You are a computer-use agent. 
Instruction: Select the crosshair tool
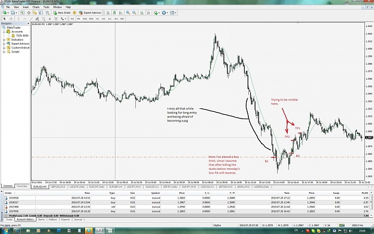11,19
